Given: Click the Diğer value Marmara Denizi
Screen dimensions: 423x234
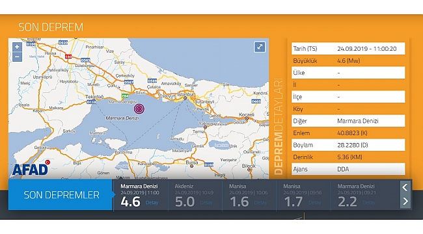Looking at the screenshot, I should (x=358, y=121).
